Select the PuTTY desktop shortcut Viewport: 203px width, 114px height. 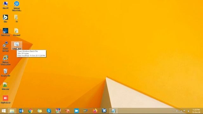point(5,47)
